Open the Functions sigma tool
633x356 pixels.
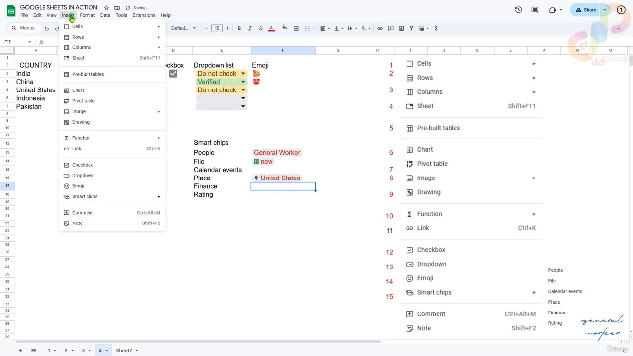click(436, 29)
